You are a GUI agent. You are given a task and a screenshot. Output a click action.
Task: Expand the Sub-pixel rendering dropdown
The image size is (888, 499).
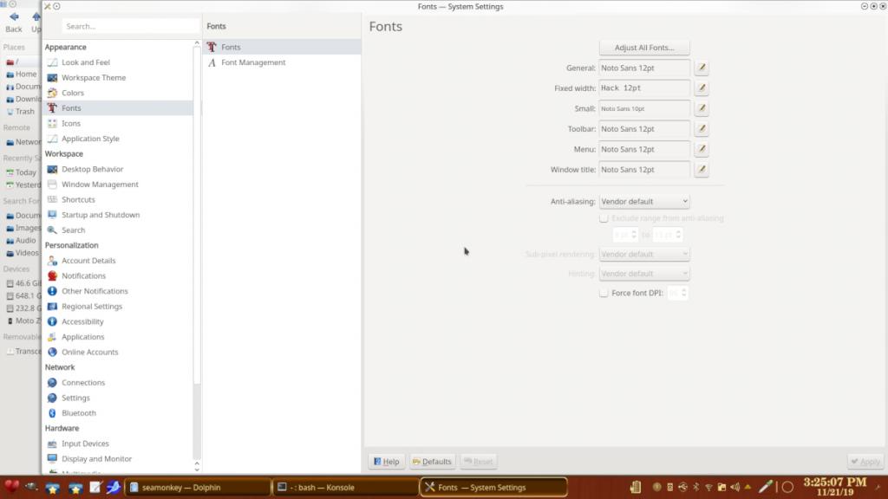[x=643, y=255]
